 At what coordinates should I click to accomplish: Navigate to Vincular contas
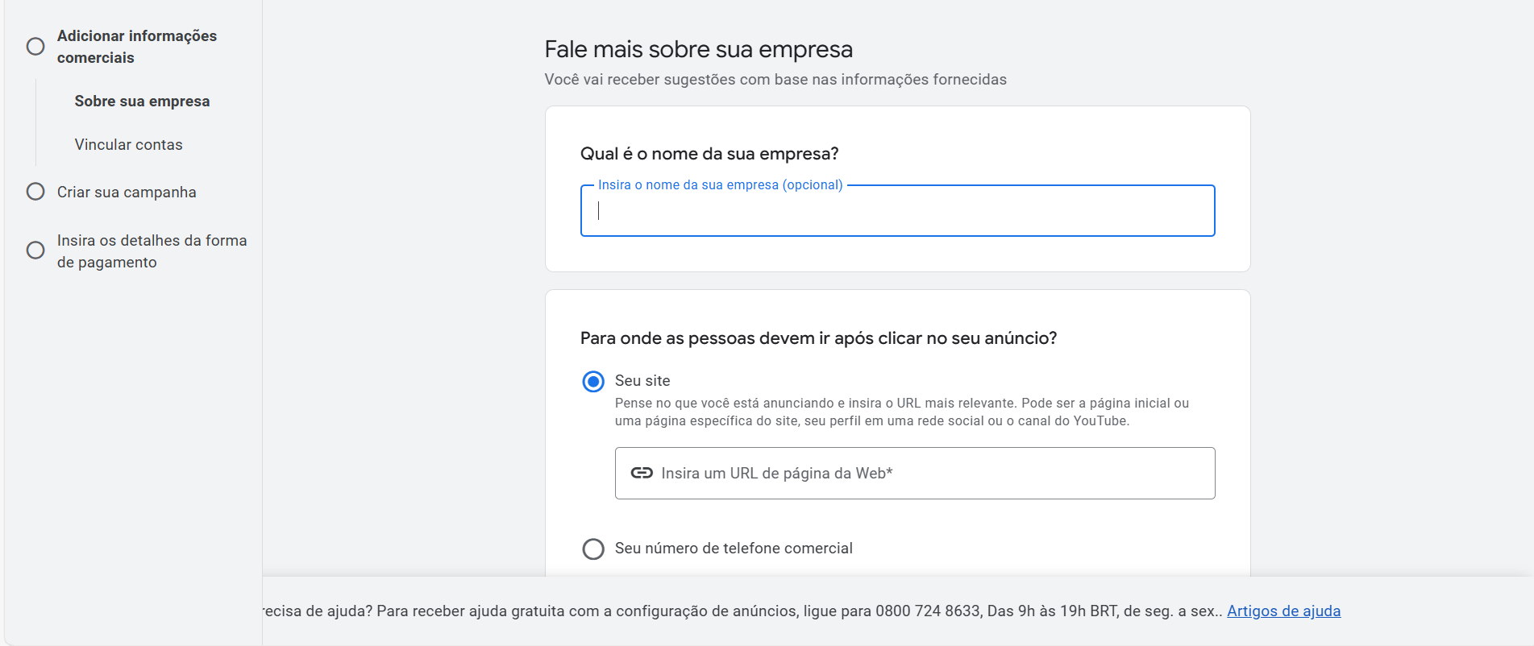pyautogui.click(x=128, y=144)
